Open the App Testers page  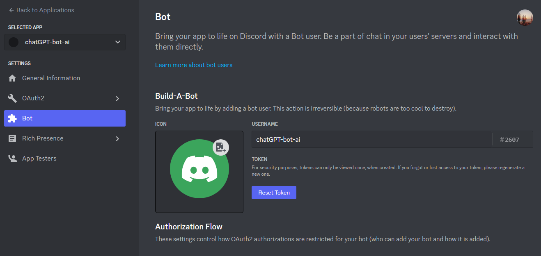(65, 159)
